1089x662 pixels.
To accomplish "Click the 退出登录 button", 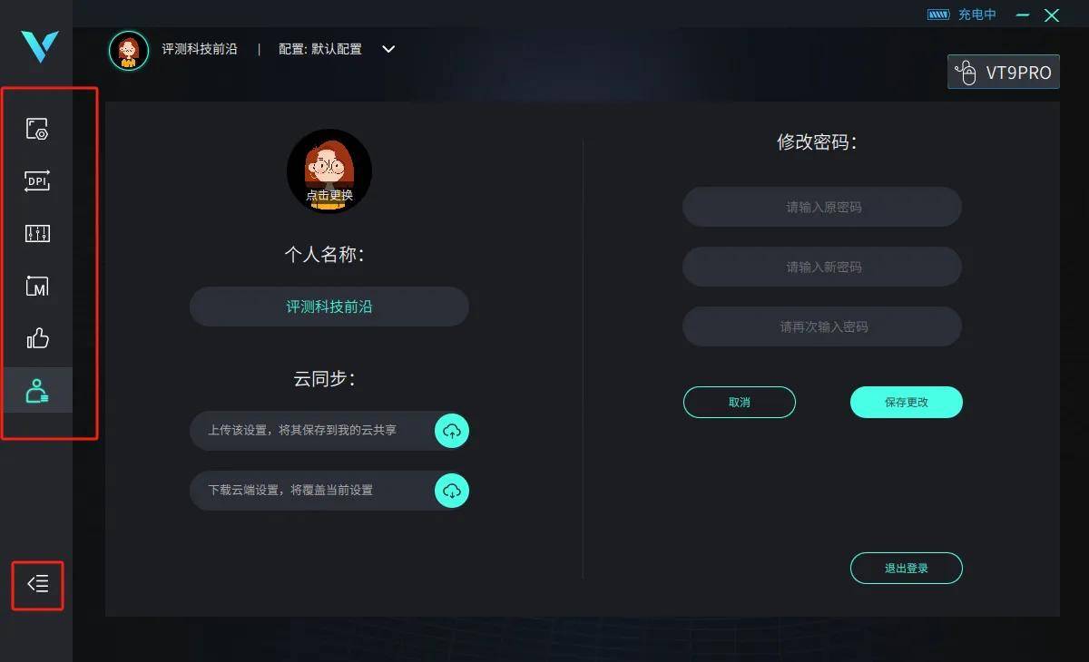I will click(907, 568).
